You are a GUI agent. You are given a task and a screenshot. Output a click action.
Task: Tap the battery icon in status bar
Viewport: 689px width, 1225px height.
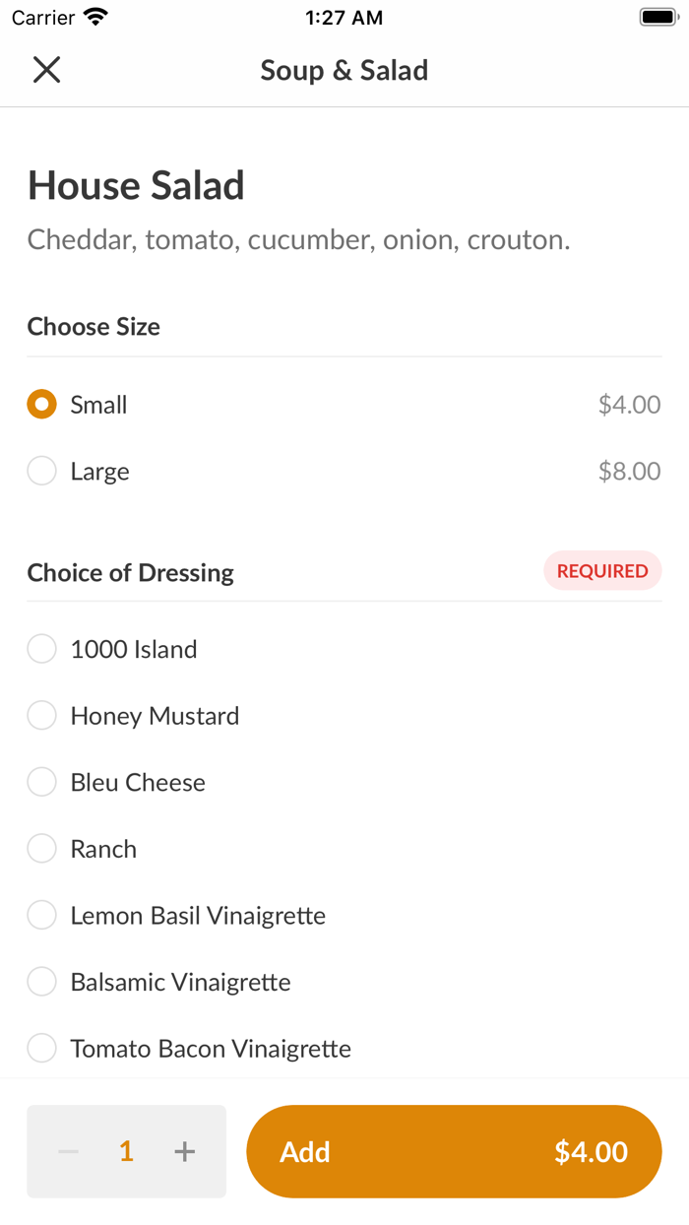pyautogui.click(x=658, y=17)
